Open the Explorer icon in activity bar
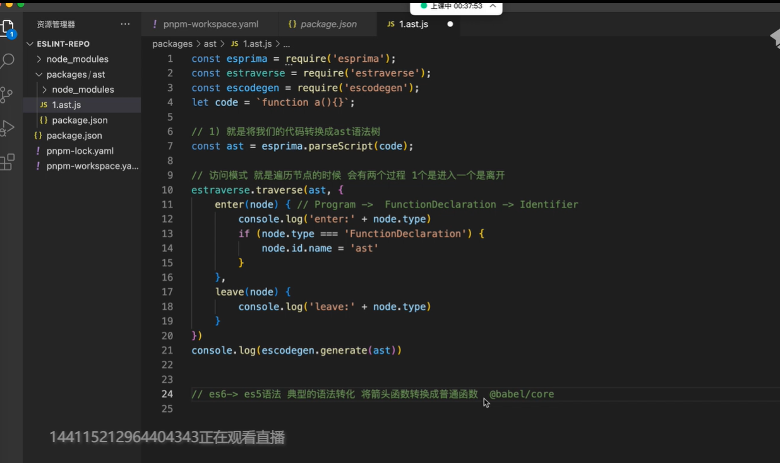The height and width of the screenshot is (463, 780). point(7,28)
